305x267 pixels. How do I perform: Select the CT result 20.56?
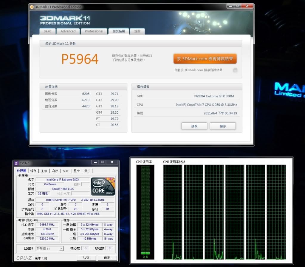(114, 125)
